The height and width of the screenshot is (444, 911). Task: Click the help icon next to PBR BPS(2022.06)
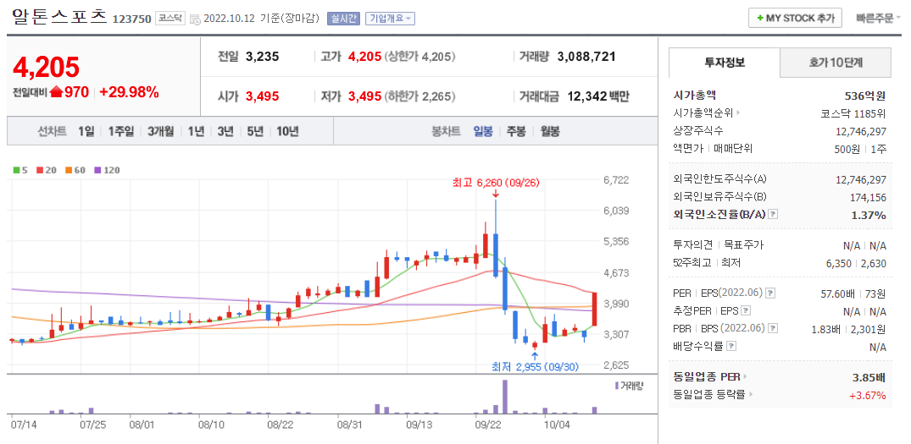click(774, 329)
